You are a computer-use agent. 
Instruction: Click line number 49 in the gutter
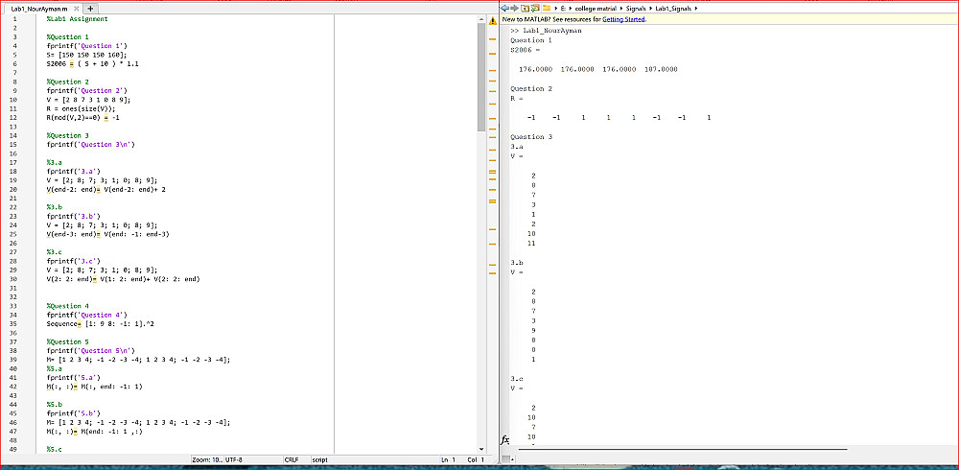(14, 449)
